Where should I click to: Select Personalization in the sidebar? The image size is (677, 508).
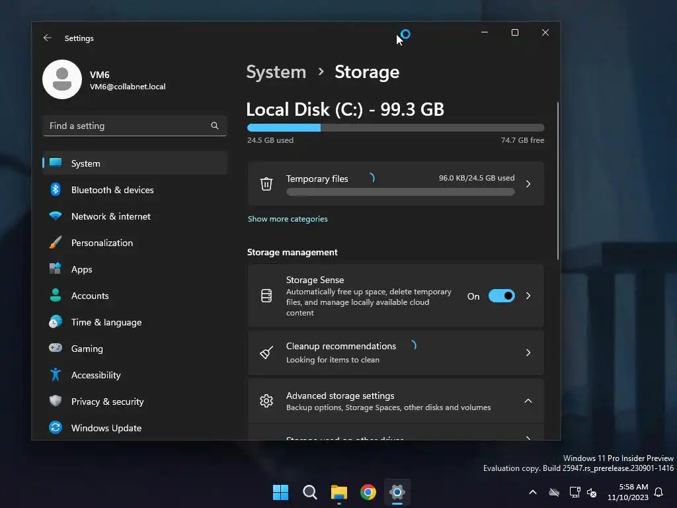(x=135, y=243)
